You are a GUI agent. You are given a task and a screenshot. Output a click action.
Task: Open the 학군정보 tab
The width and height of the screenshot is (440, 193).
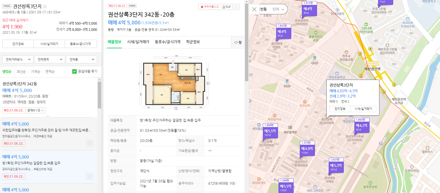pos(193,42)
